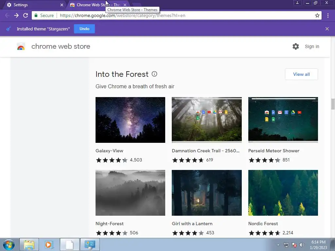Image resolution: width=335 pixels, height=251 pixels.
Task: Open the Perseid Meteor Shower thumbnail
Action: [x=283, y=120]
